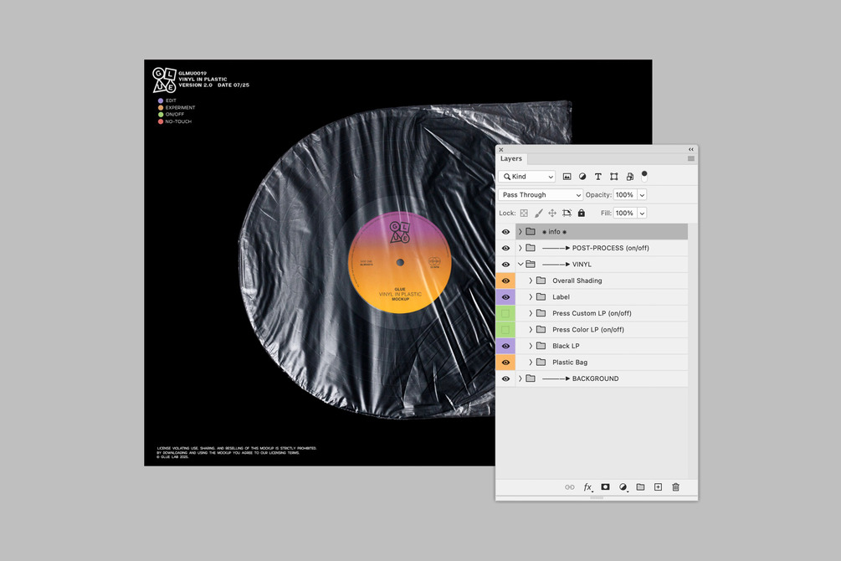Create a new group folder
Image resolution: width=841 pixels, height=561 pixels.
pyautogui.click(x=640, y=487)
